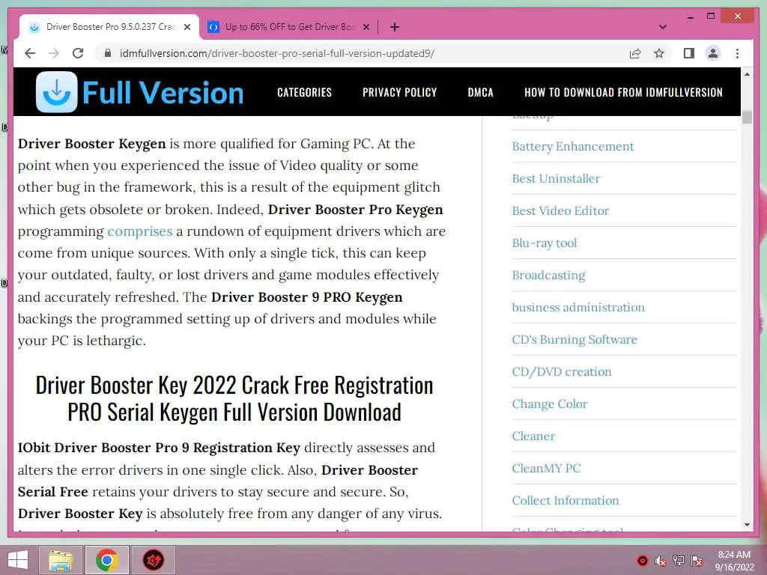This screenshot has width=767, height=575.
Task: Open Broadcasting category
Action: coord(548,276)
